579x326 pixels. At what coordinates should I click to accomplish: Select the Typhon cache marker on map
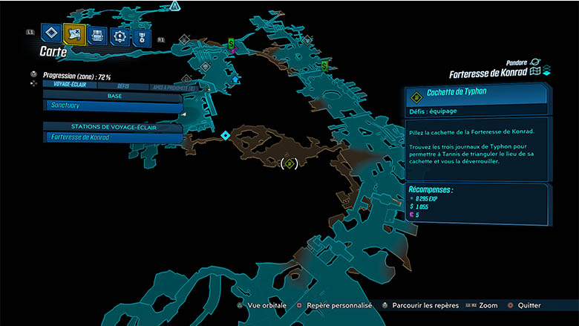pyautogui.click(x=289, y=163)
